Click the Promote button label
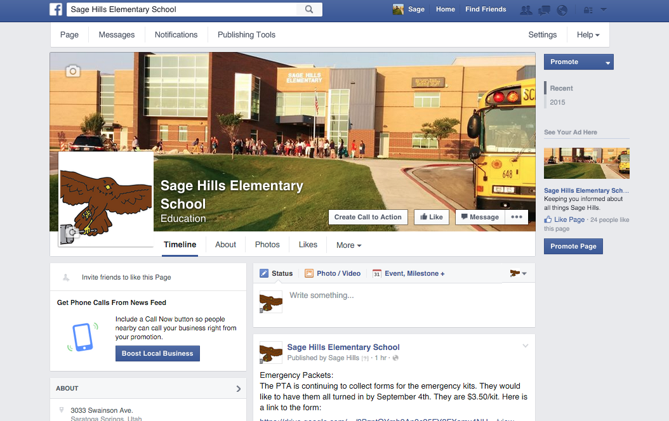 coord(564,62)
